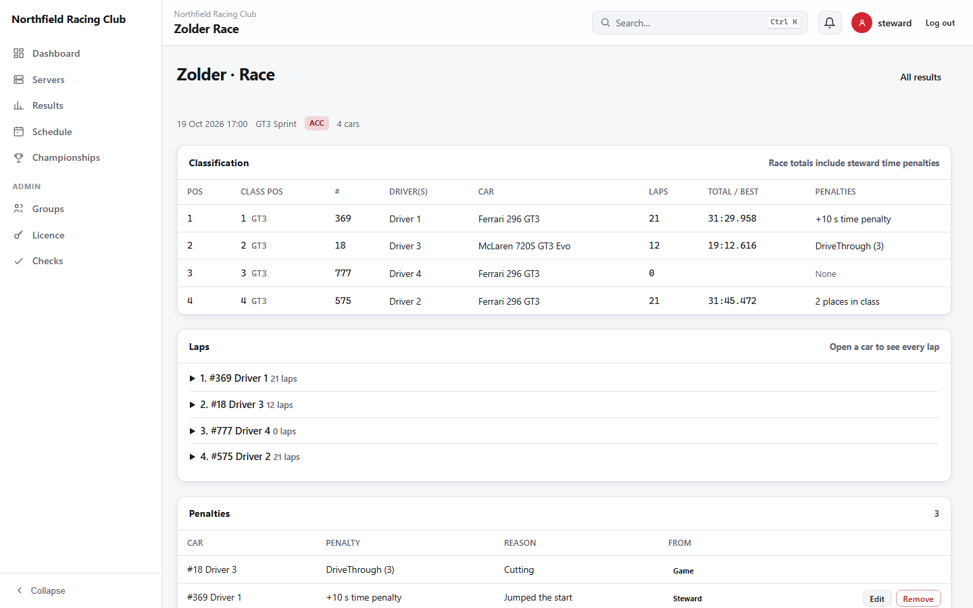The height and width of the screenshot is (608, 973).
Task: Click the Collapse sidebar chevron icon
Action: coord(20,590)
